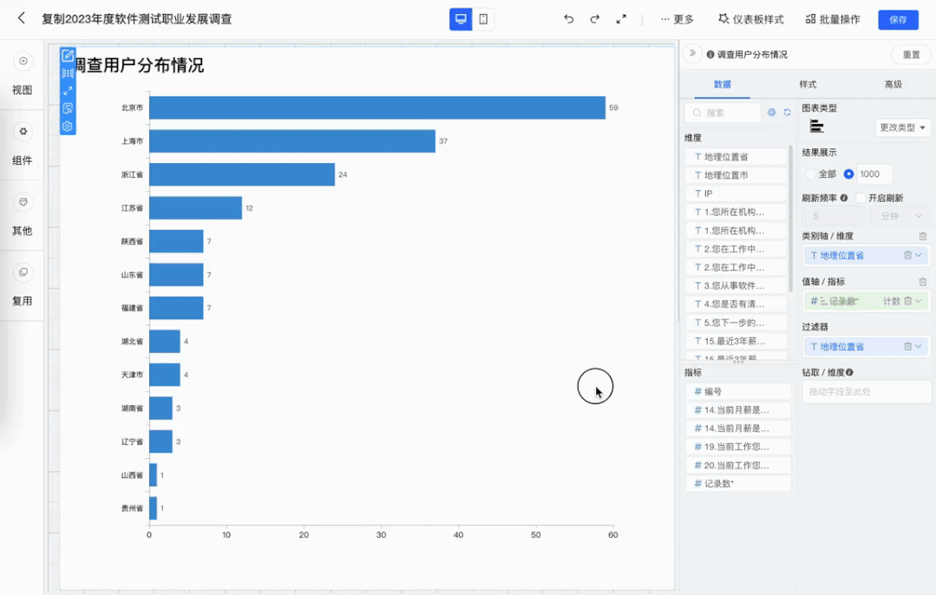Screen dimensions: 936x595
Task: Click the undo icon in the top bar
Action: tap(571, 19)
